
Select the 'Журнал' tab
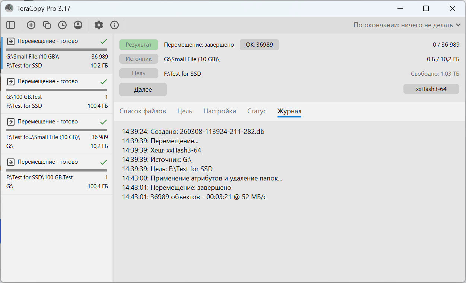pyautogui.click(x=289, y=111)
